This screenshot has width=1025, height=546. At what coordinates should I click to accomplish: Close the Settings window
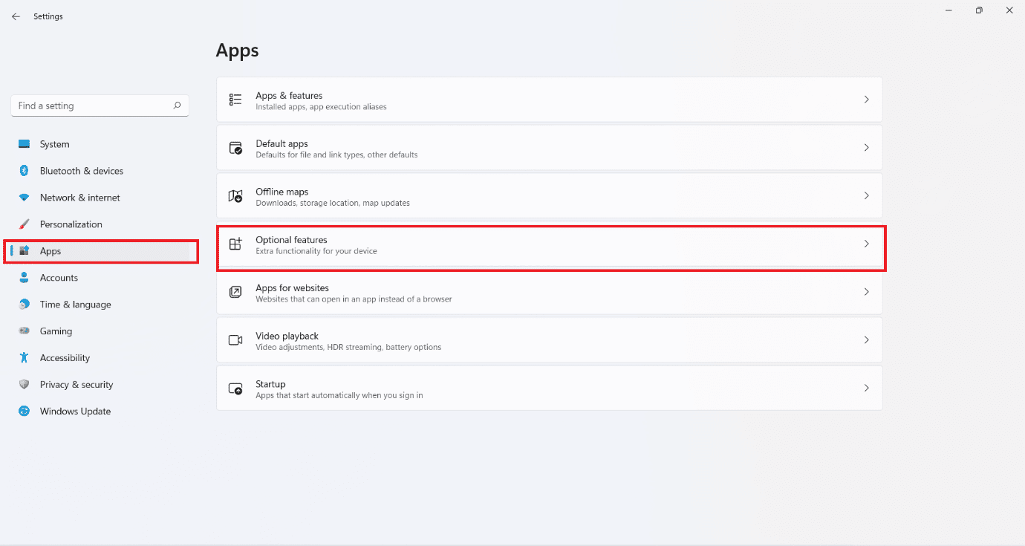(1009, 10)
